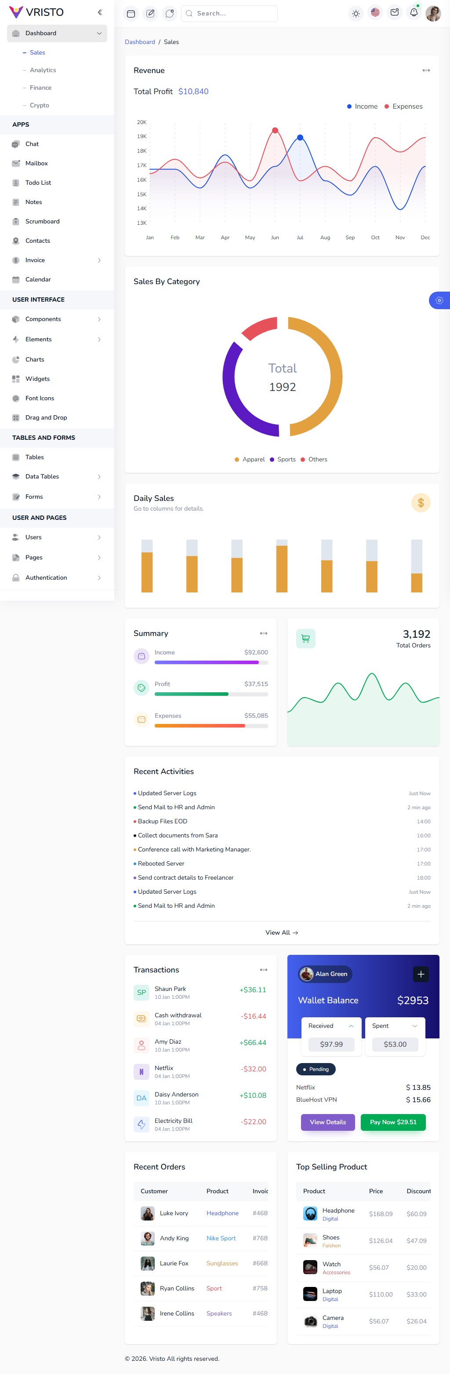Open Tables from sidebar
The width and height of the screenshot is (450, 1374).
57,457
